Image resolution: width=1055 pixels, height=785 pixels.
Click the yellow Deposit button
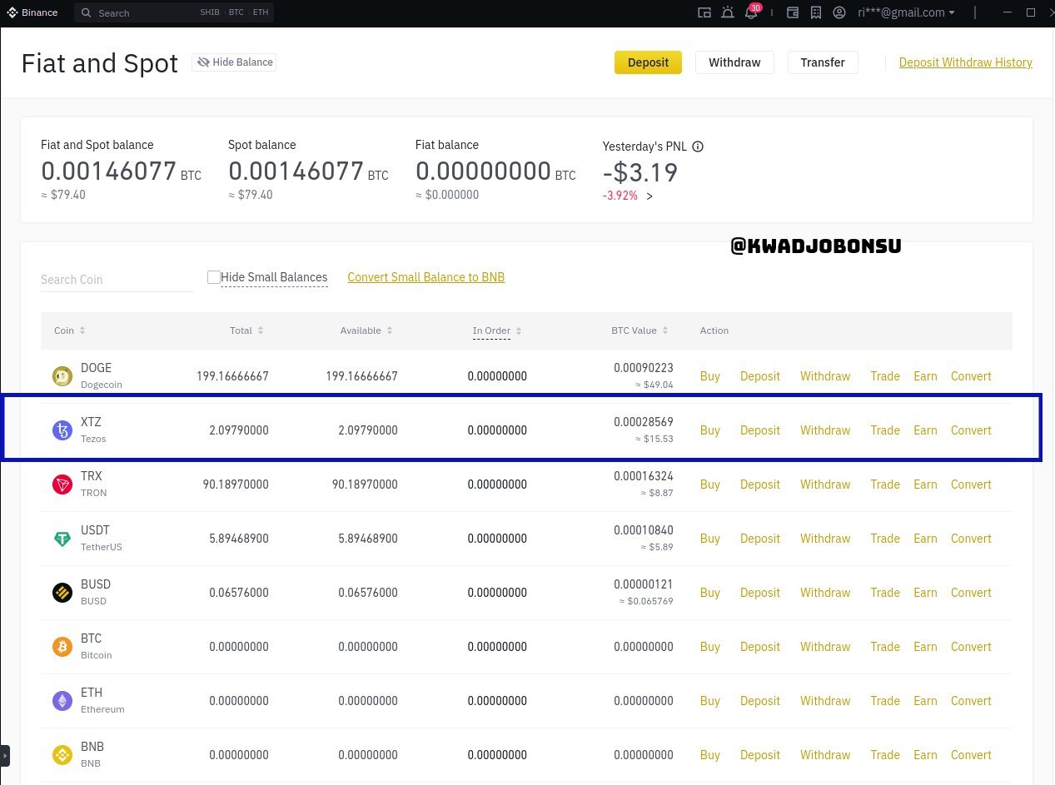[648, 62]
